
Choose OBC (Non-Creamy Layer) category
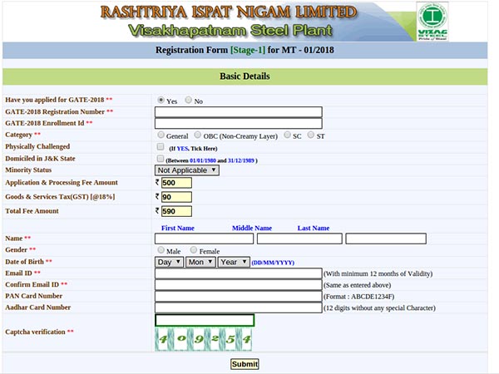tap(198, 135)
